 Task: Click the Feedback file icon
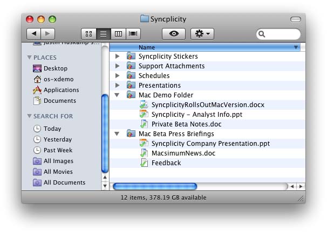coord(144,163)
